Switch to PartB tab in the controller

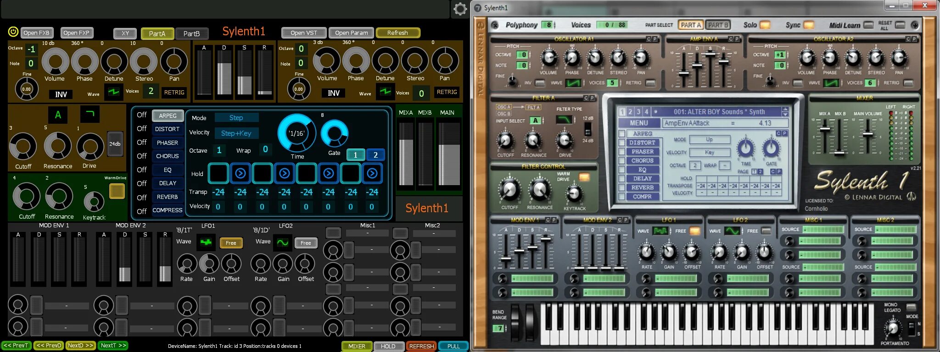coord(192,33)
